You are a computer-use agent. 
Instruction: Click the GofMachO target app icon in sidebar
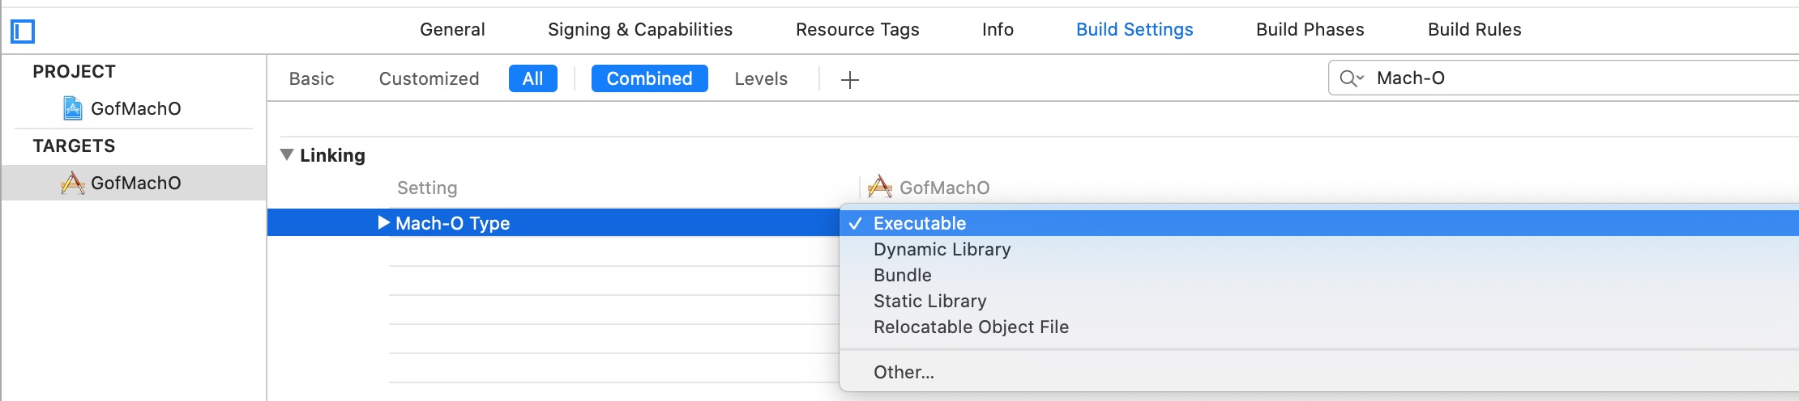click(x=73, y=183)
